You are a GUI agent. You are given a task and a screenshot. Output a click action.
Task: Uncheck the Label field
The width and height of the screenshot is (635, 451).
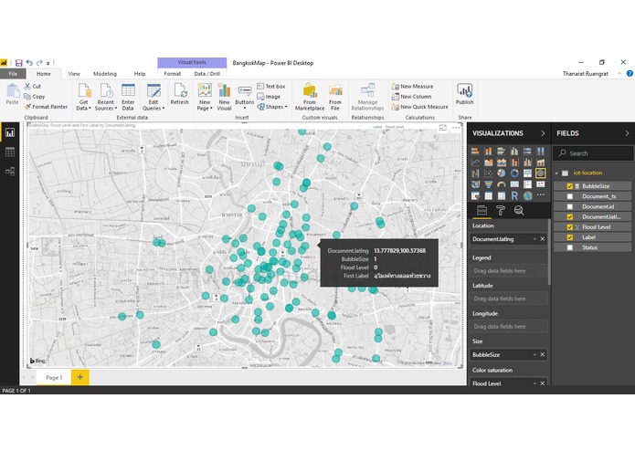click(570, 237)
